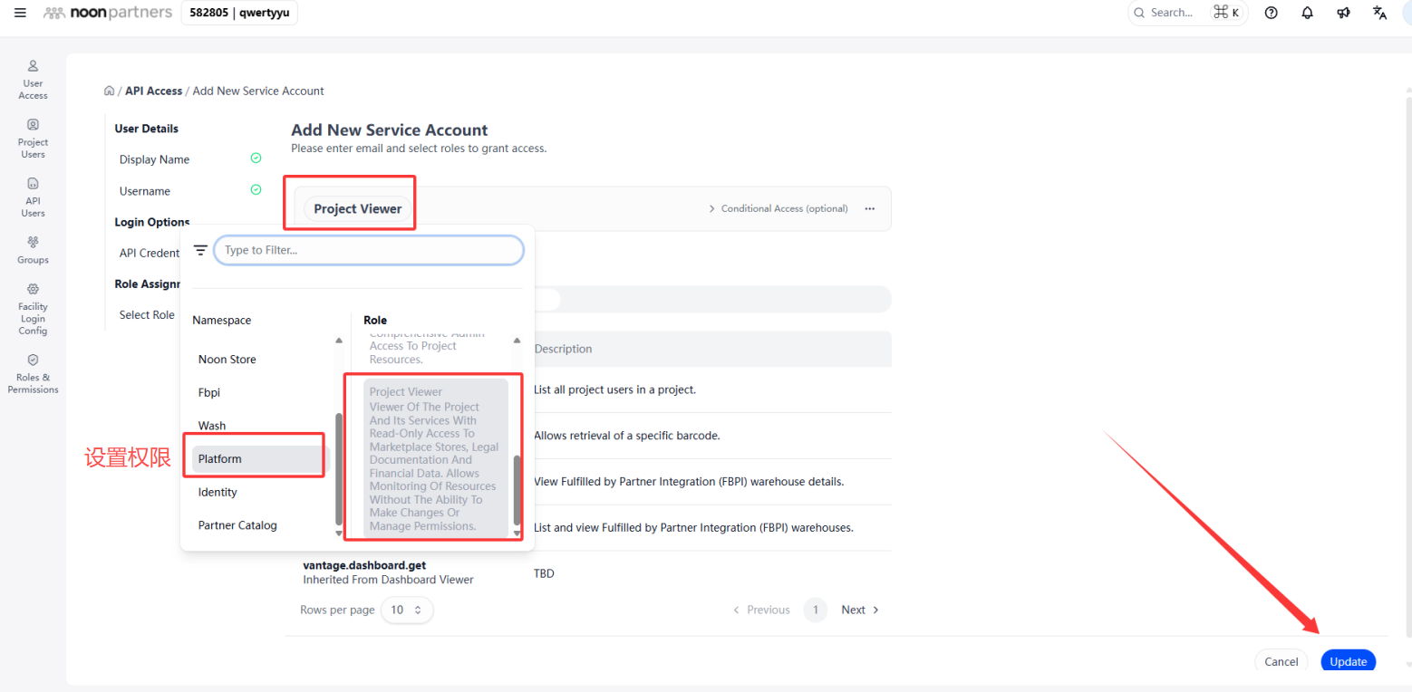Open the language translate icon
Viewport: 1412px width, 692px height.
pos(1379,13)
